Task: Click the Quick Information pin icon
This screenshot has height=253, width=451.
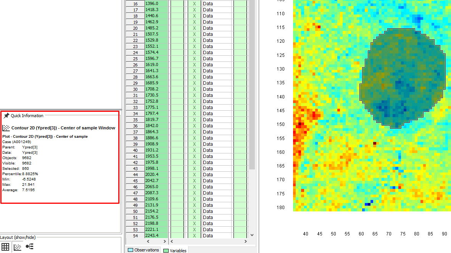Action: pyautogui.click(x=6, y=116)
